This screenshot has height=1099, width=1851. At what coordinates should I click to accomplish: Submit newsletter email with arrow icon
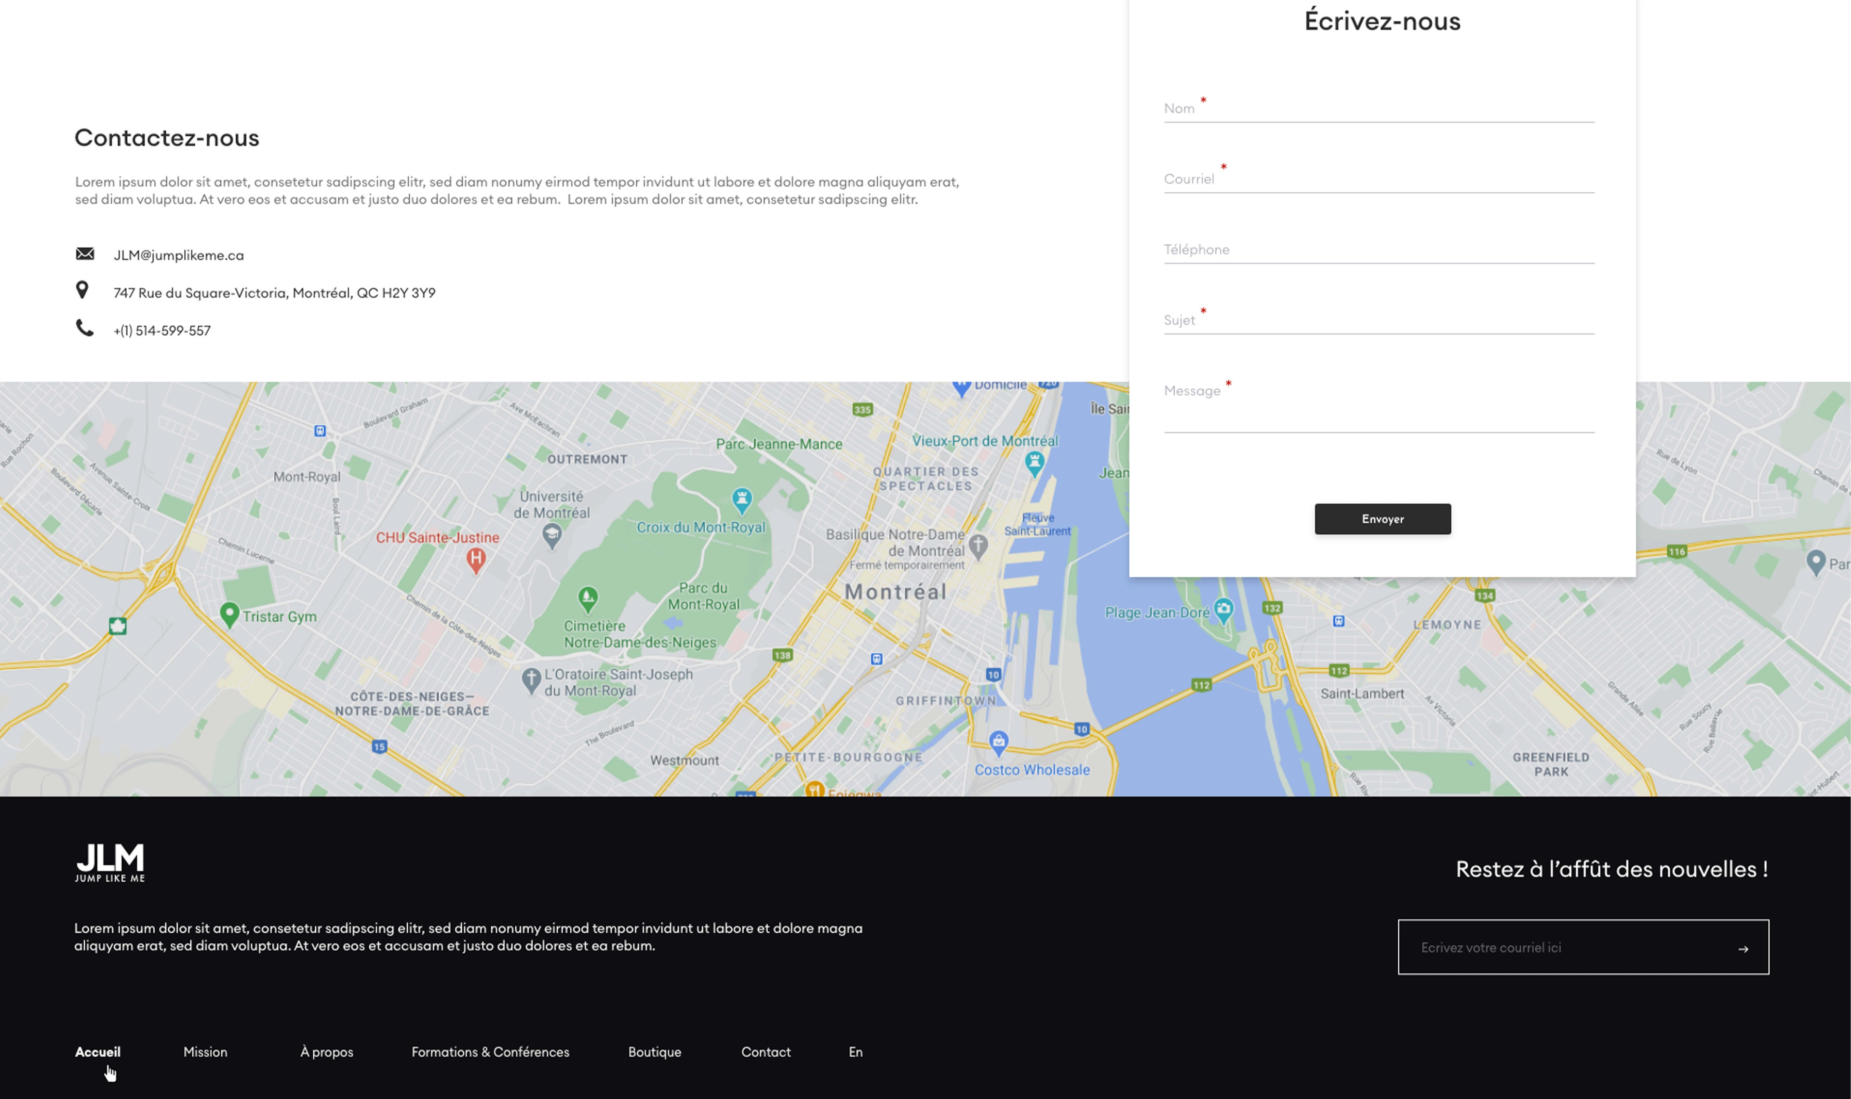1743,949
